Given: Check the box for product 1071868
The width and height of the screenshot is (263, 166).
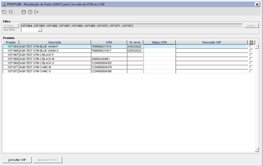Looking at the screenshot, I should point(251,59).
